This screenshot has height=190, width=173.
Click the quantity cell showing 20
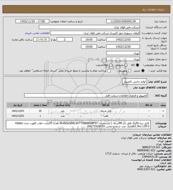tap(40, 111)
